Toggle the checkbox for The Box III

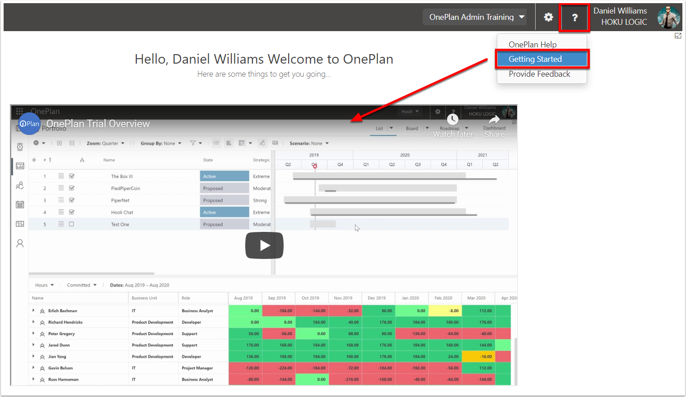point(71,176)
